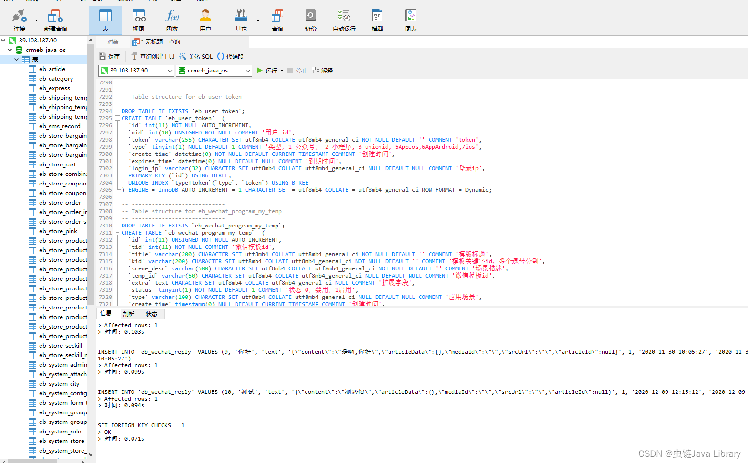Collapse the CREATE TABLE eb_user_token fold
748x463 pixels.
117,118
